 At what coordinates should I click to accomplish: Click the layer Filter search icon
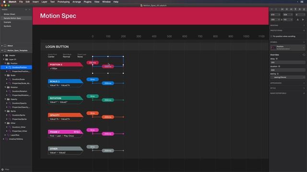pos(2,170)
